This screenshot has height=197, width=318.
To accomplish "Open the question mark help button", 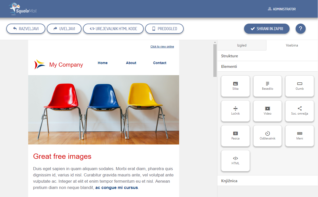I will tap(301, 29).
